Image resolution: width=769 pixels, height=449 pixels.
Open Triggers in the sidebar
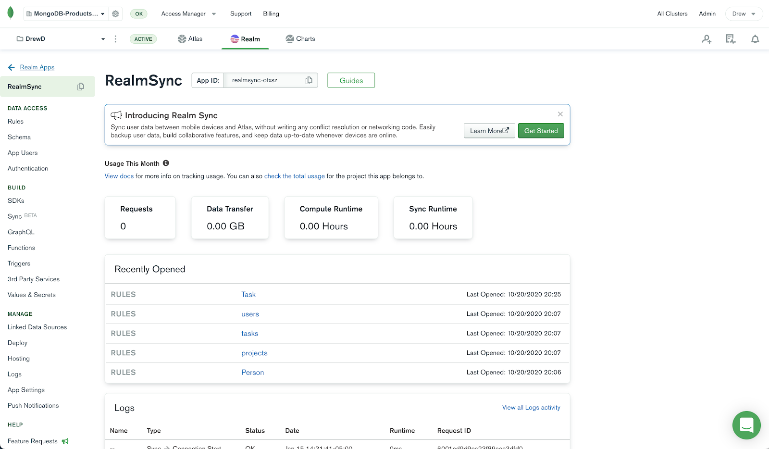[19, 263]
